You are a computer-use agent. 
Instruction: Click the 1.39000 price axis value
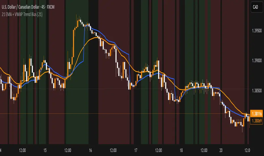[257, 61]
